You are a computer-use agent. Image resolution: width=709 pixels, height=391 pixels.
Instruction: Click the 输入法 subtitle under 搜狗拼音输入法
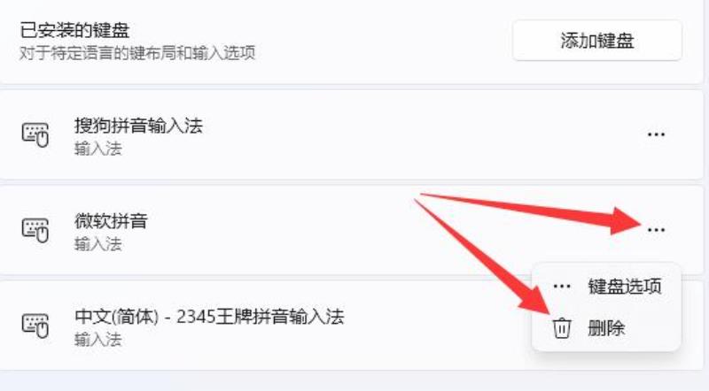(98, 149)
